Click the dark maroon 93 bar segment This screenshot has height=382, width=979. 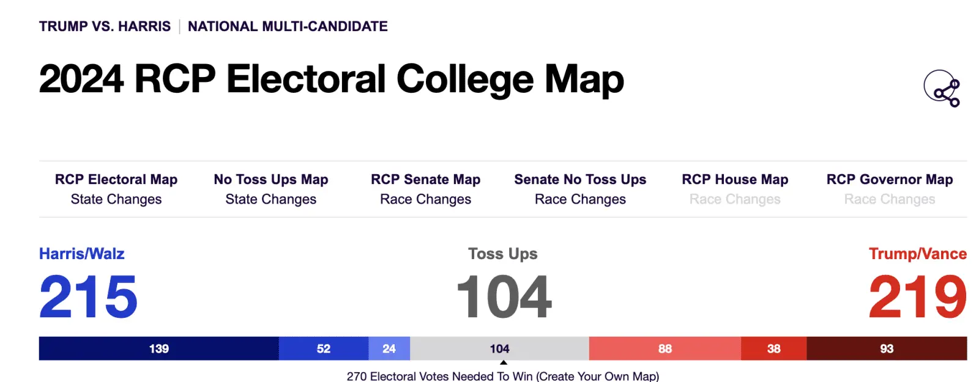tap(887, 348)
